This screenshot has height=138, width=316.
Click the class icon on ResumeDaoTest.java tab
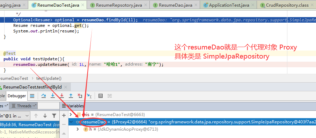click(34, 5)
